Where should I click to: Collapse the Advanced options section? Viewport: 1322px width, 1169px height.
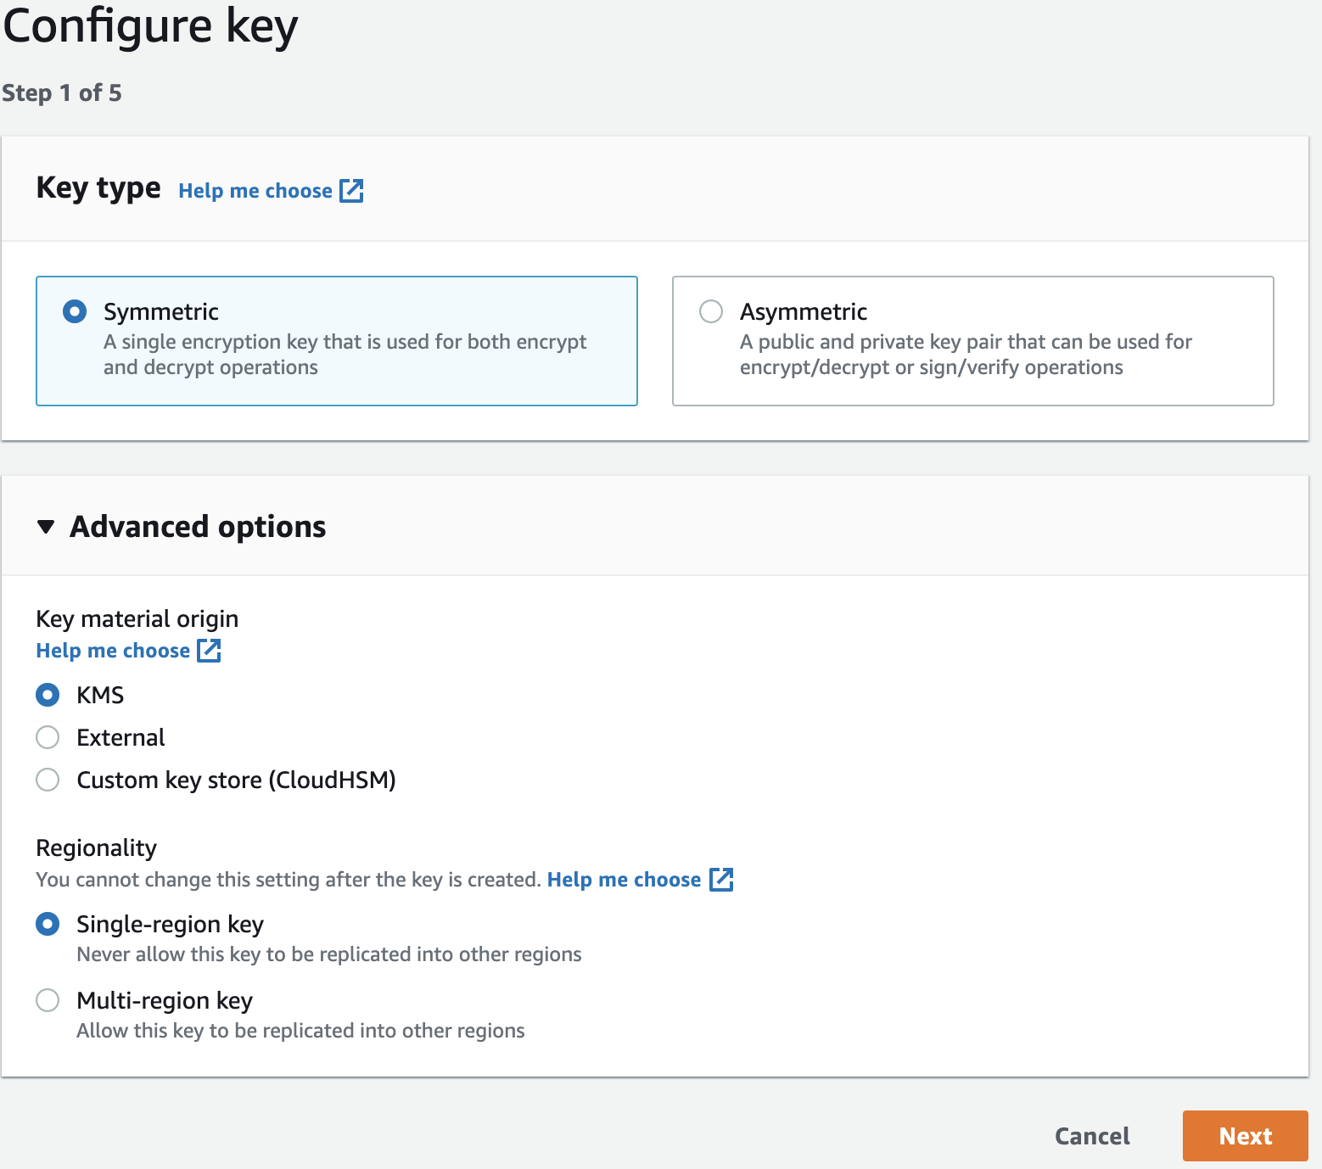[197, 527]
